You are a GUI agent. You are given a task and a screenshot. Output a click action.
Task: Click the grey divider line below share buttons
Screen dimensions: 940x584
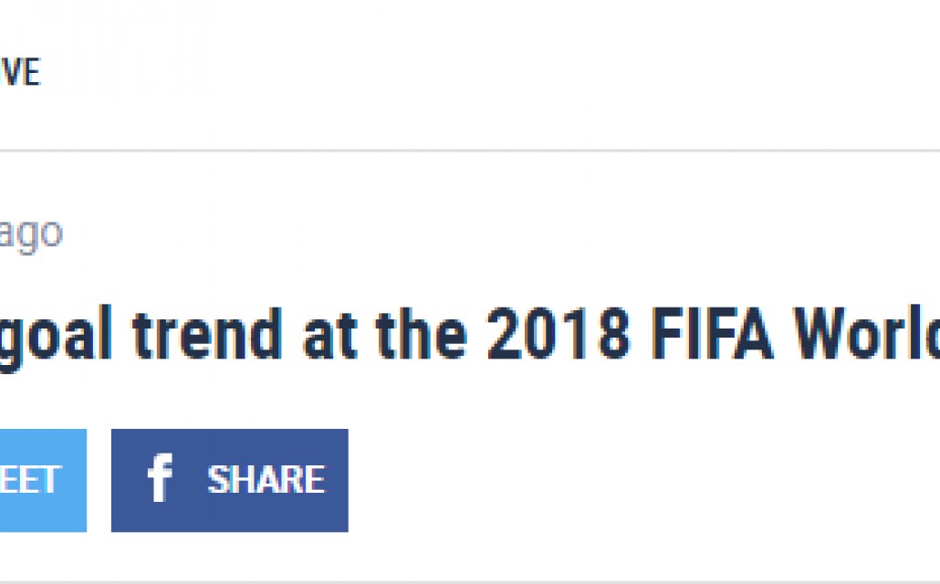[x=470, y=581]
